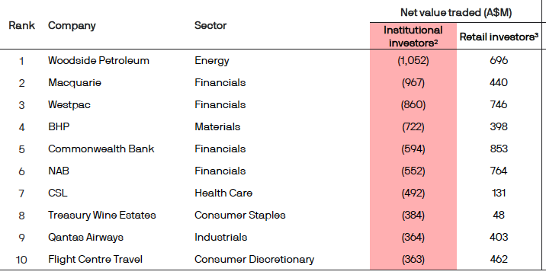Click the Sector column header
The width and height of the screenshot is (546, 278).
pyautogui.click(x=210, y=25)
